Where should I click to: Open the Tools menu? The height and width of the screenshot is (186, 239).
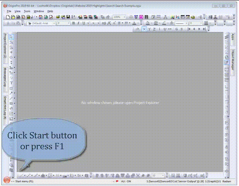click(27, 11)
